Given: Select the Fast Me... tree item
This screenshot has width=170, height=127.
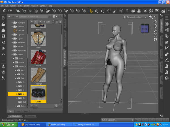Looking at the screenshot, I should pyautogui.click(x=19, y=31).
